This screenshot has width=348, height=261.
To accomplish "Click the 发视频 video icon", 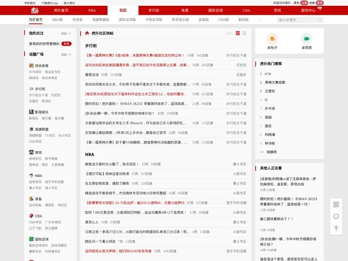I will 306,39.
